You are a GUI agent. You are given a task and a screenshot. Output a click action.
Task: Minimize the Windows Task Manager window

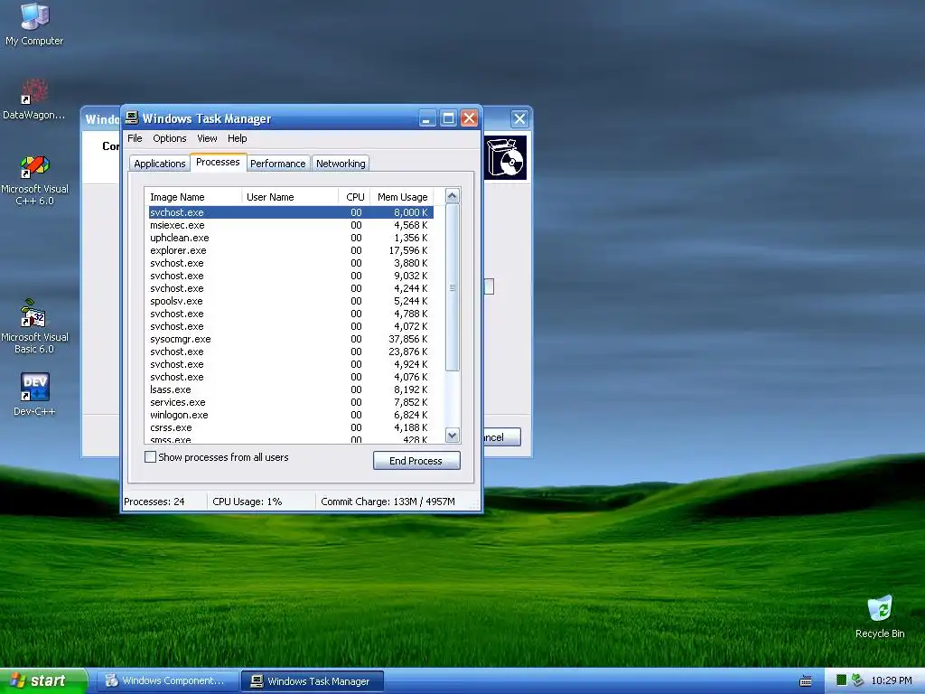pyautogui.click(x=427, y=118)
